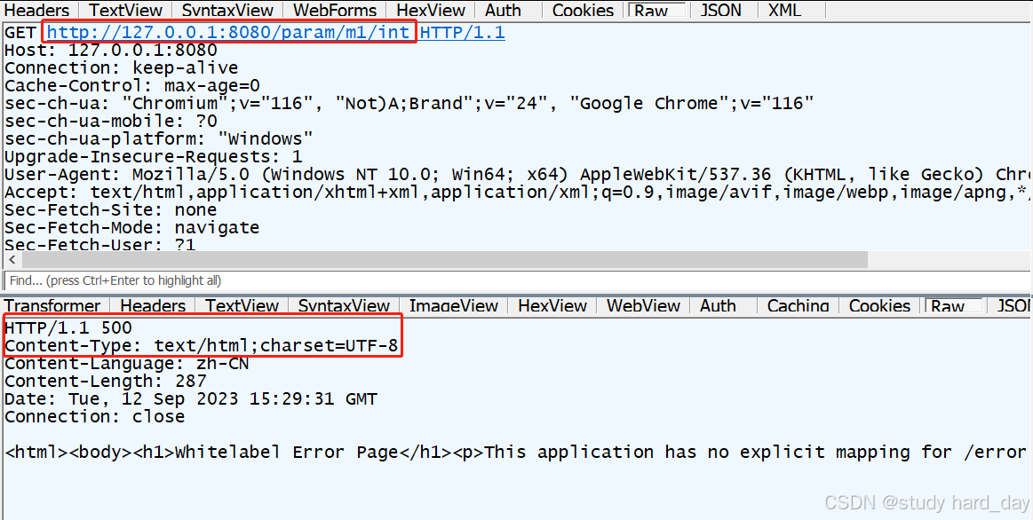Screen dimensions: 1033x520
Task: Open the response TextView tab
Action: (x=242, y=305)
